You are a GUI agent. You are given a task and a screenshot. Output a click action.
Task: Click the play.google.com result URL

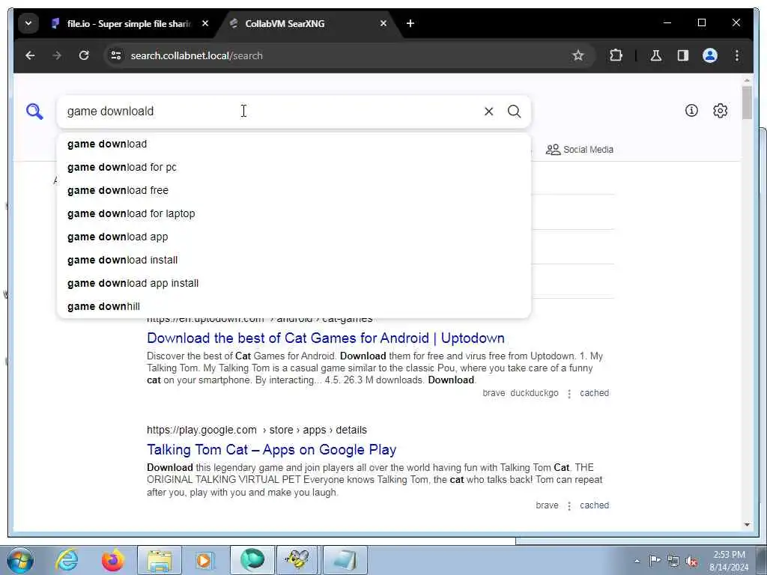pos(257,431)
